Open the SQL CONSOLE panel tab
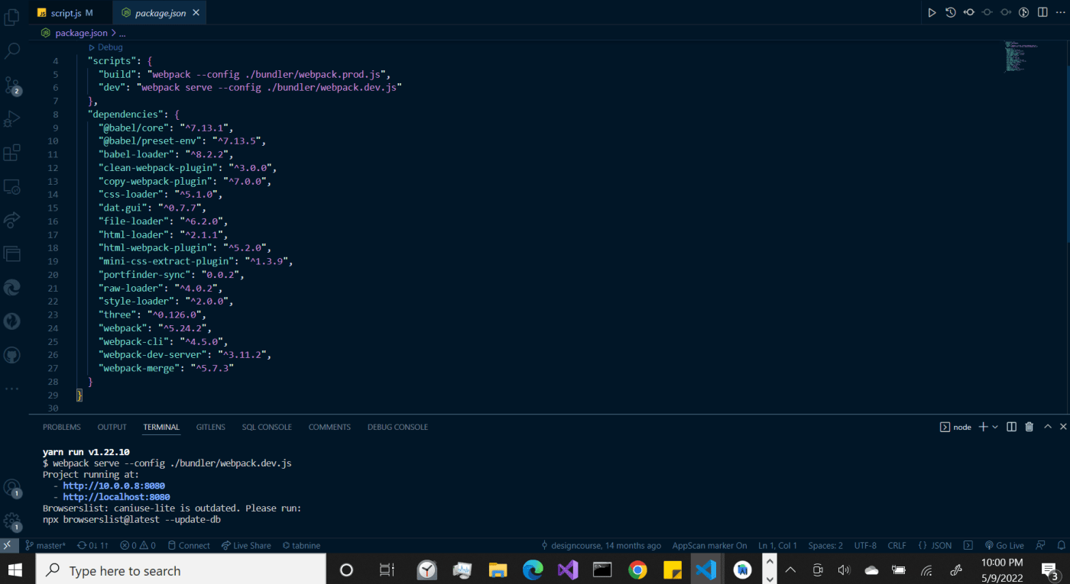The height and width of the screenshot is (584, 1070). coord(267,427)
